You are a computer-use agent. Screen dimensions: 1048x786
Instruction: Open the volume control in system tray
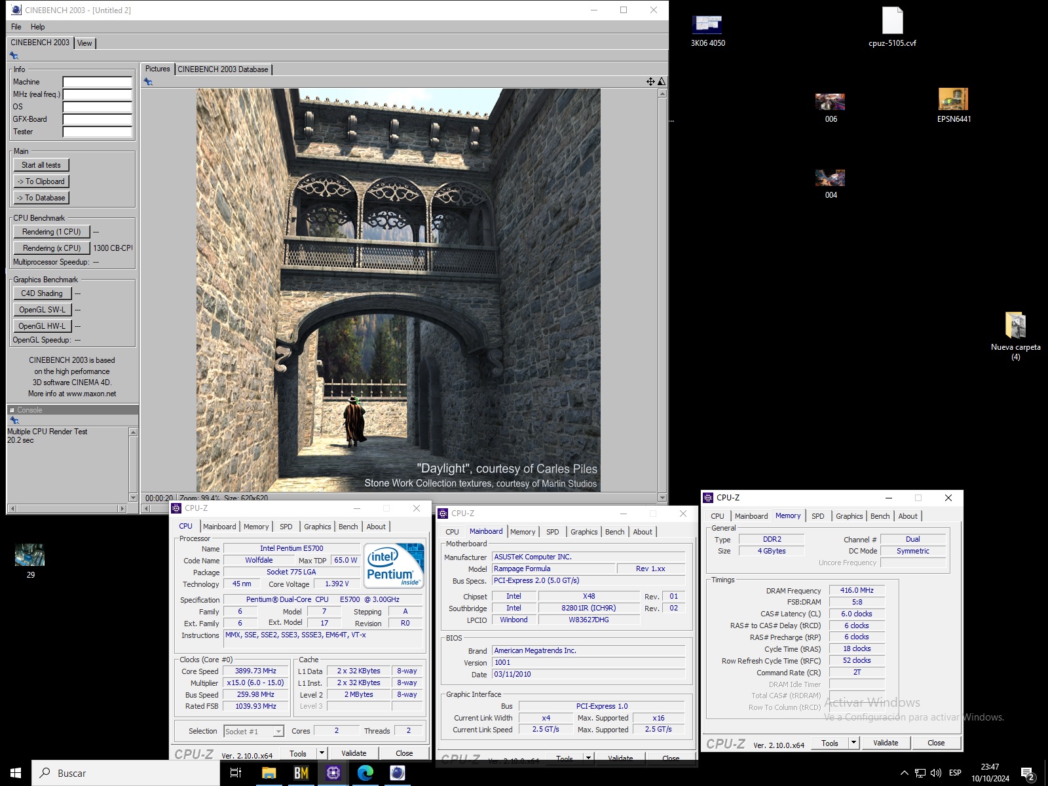[x=936, y=773]
